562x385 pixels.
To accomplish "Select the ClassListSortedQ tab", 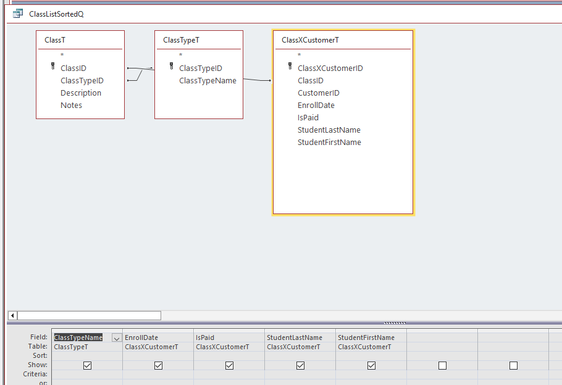I will (x=56, y=14).
